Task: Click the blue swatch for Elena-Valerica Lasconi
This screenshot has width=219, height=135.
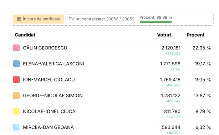Action: 16,63
